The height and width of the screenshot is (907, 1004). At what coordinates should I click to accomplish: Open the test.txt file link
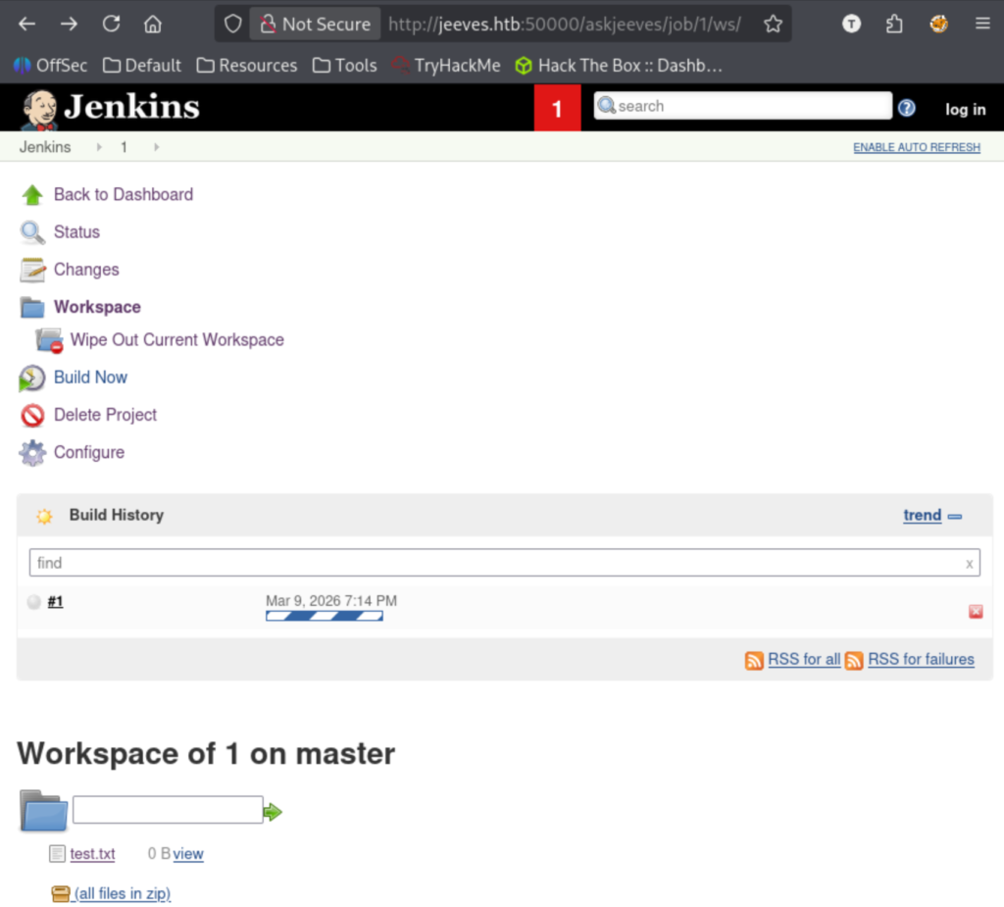(92, 854)
